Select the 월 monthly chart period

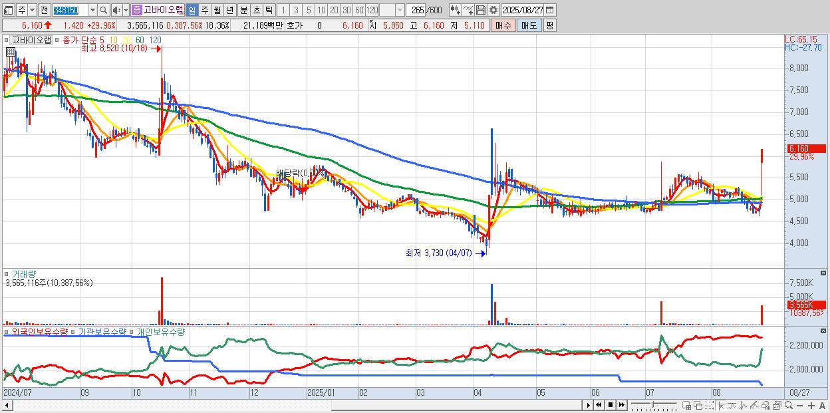[x=217, y=10]
